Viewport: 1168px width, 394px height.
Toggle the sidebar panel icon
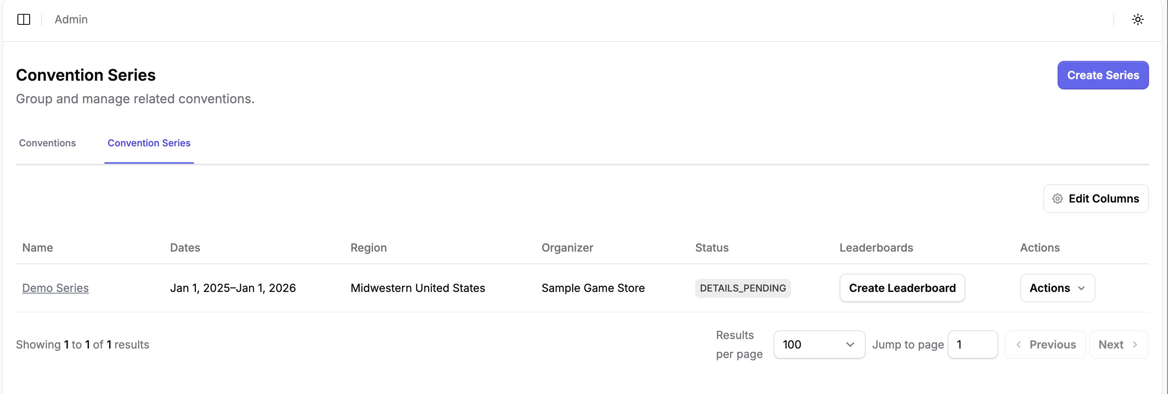[24, 19]
